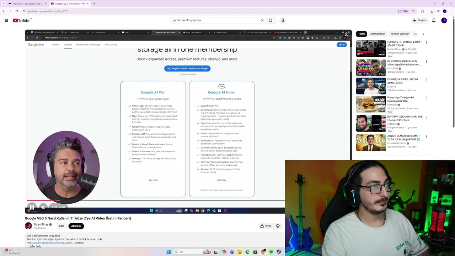Open Chrome extensions puzzle icon
Image resolution: width=455 pixels, height=256 pixels.
[x=422, y=11]
